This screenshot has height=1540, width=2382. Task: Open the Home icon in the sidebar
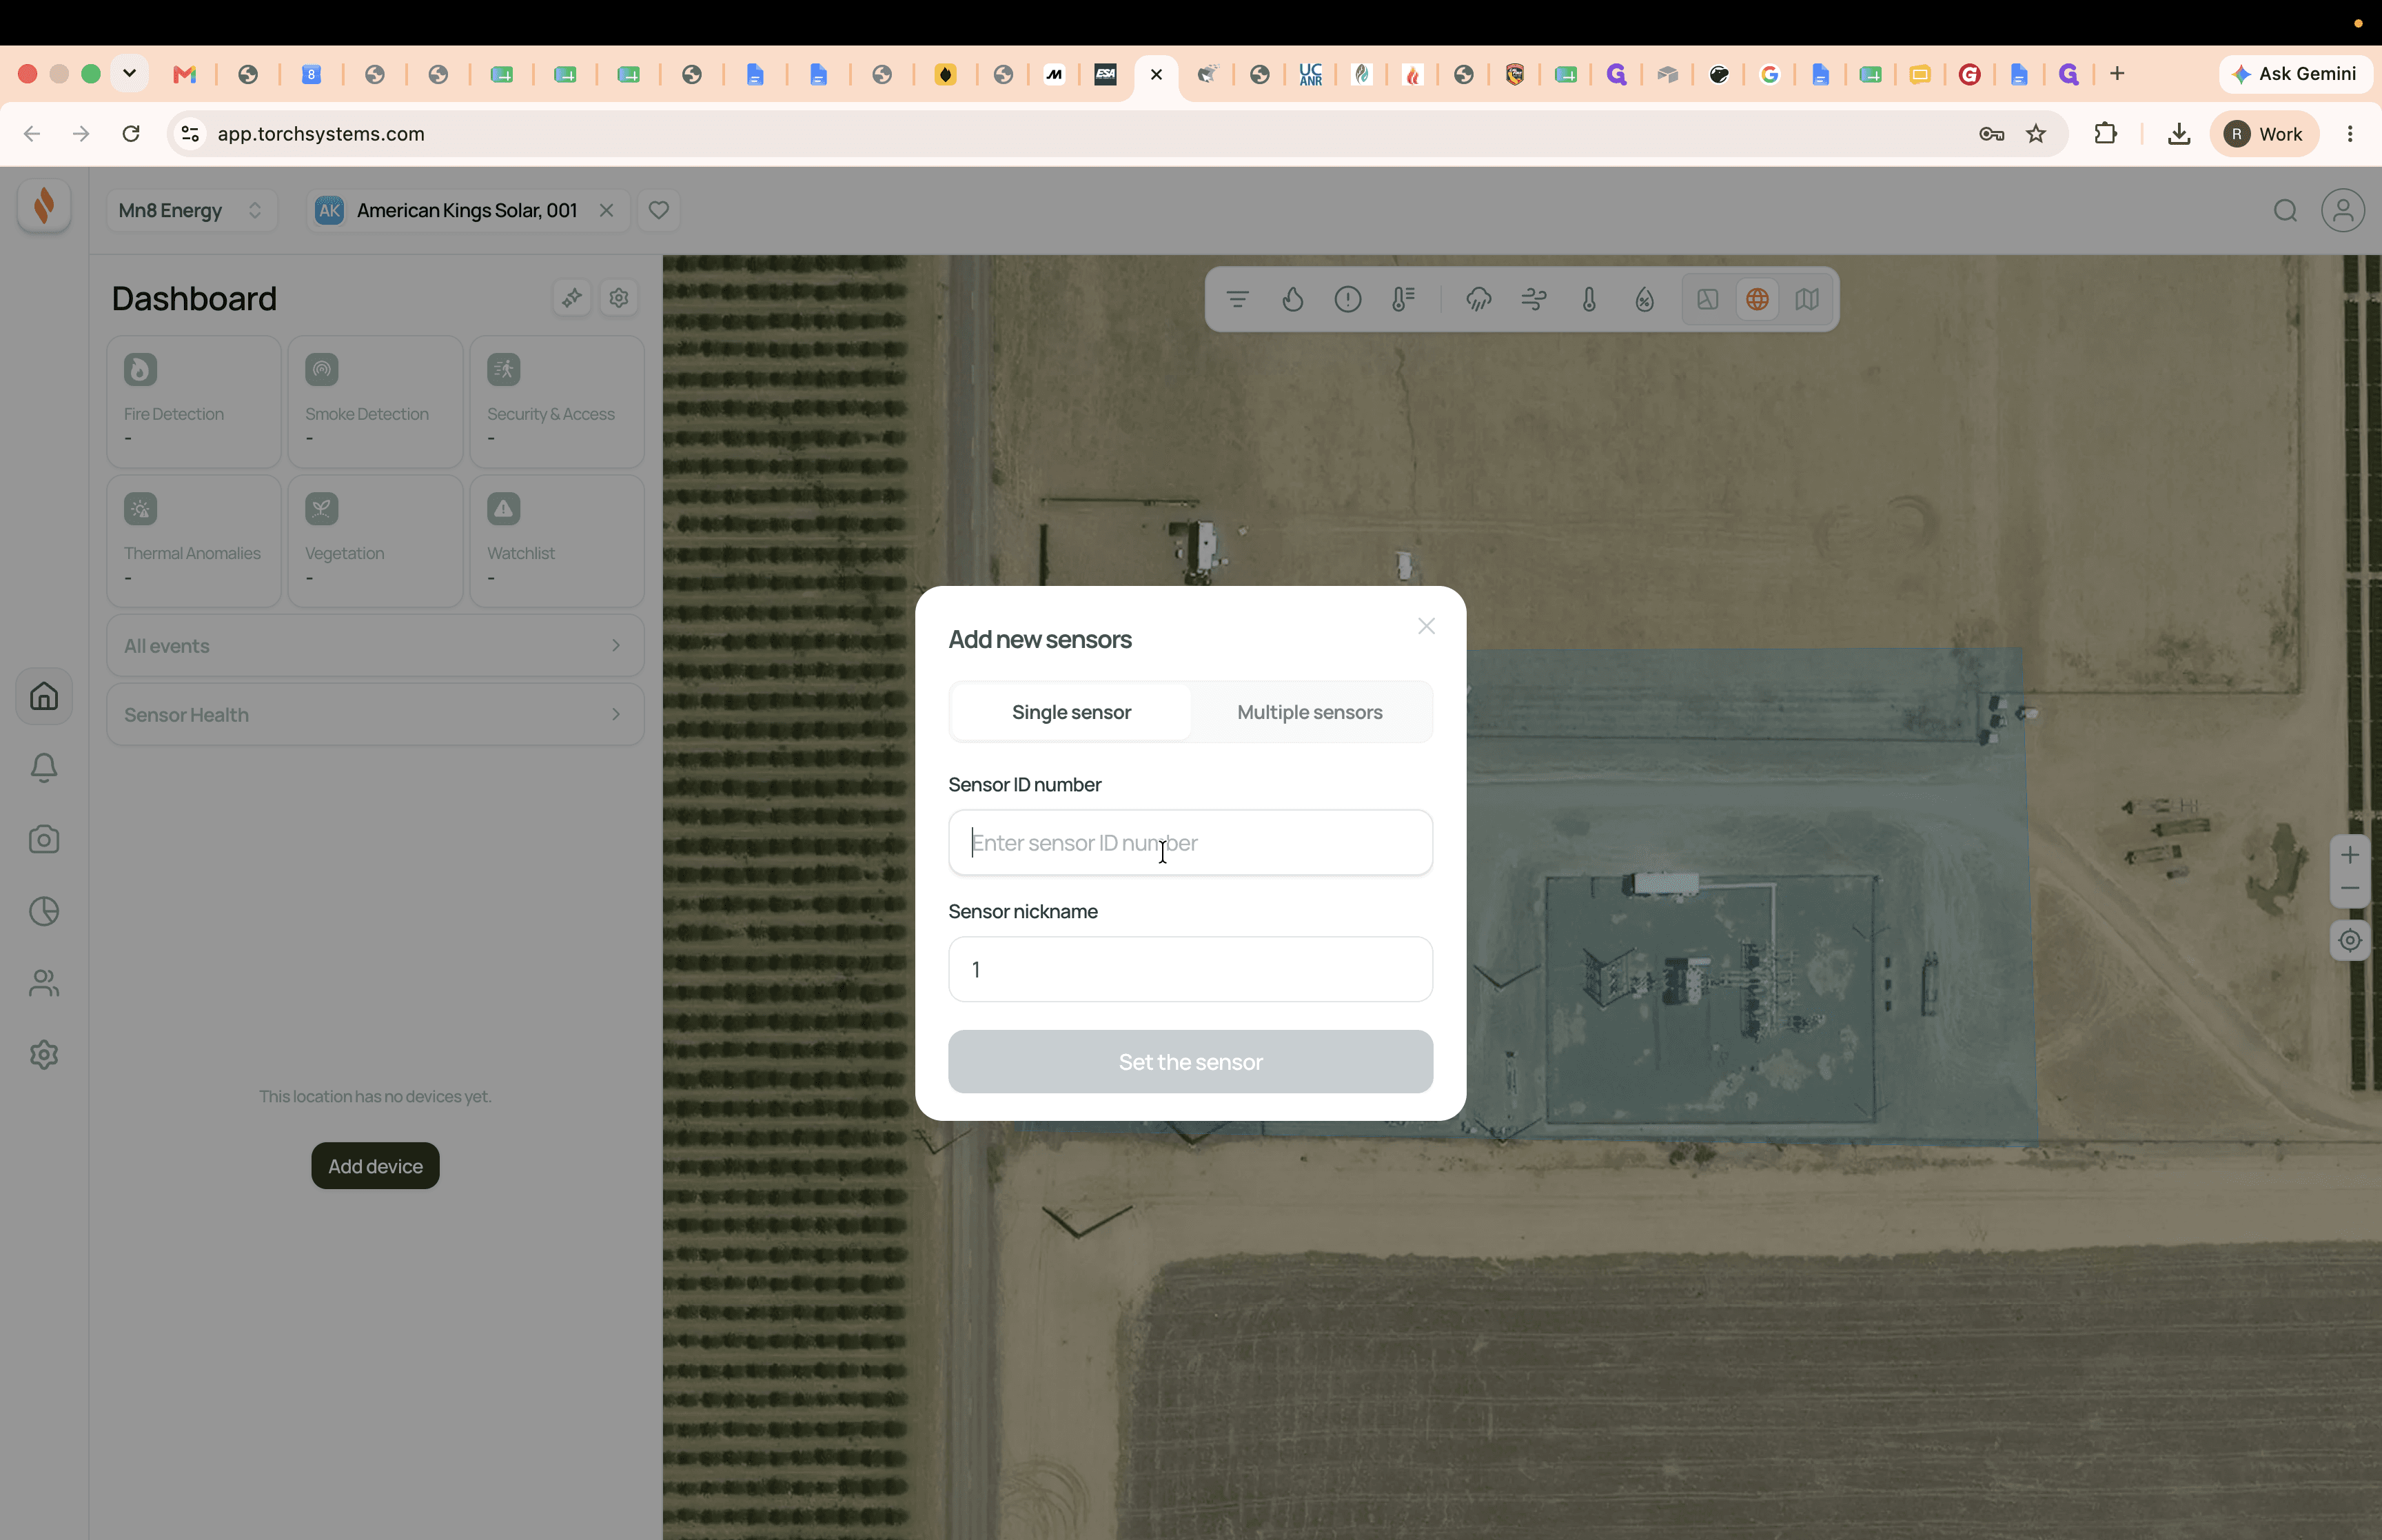tap(44, 696)
